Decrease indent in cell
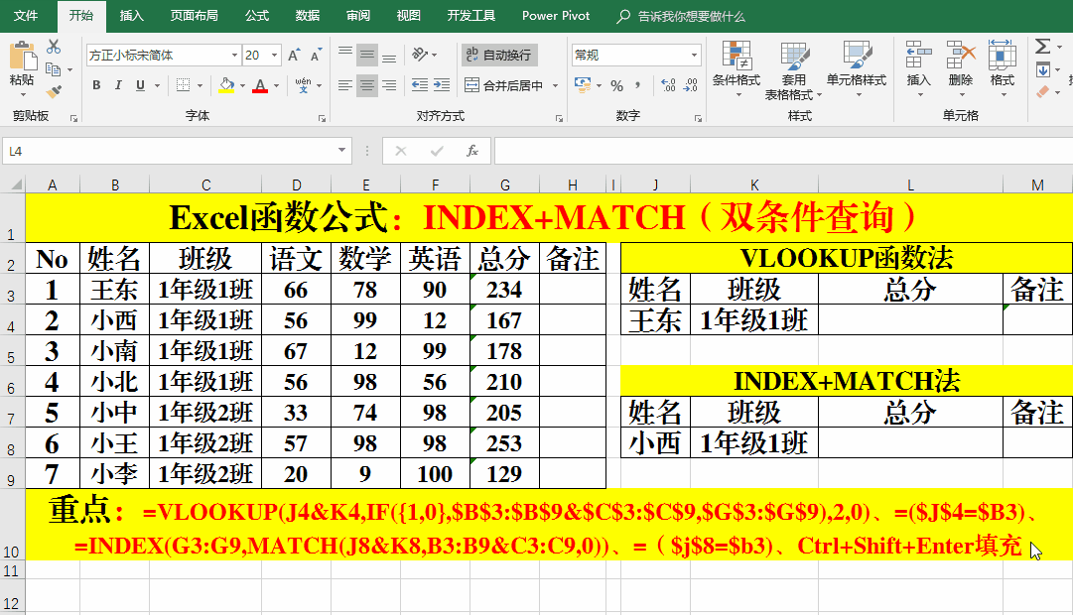1073x615 pixels. tap(420, 85)
